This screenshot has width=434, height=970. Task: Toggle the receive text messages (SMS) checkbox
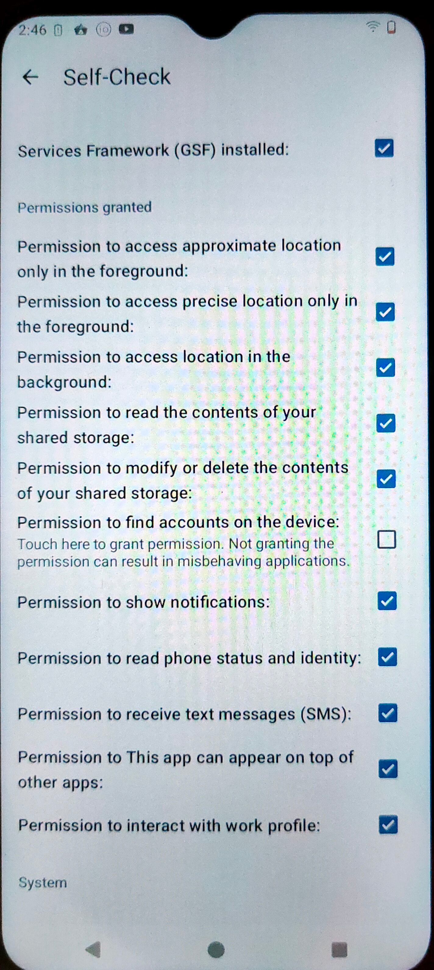(388, 713)
